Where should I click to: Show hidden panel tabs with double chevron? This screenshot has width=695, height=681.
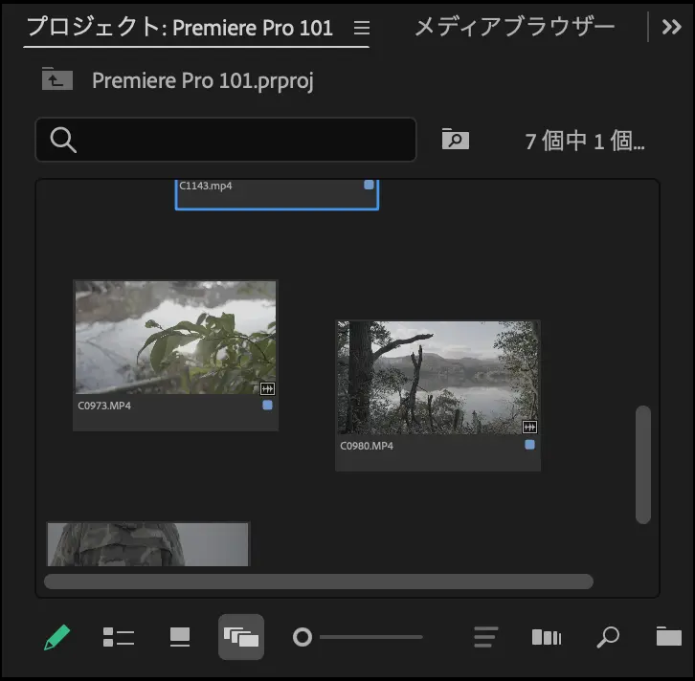pyautogui.click(x=671, y=27)
